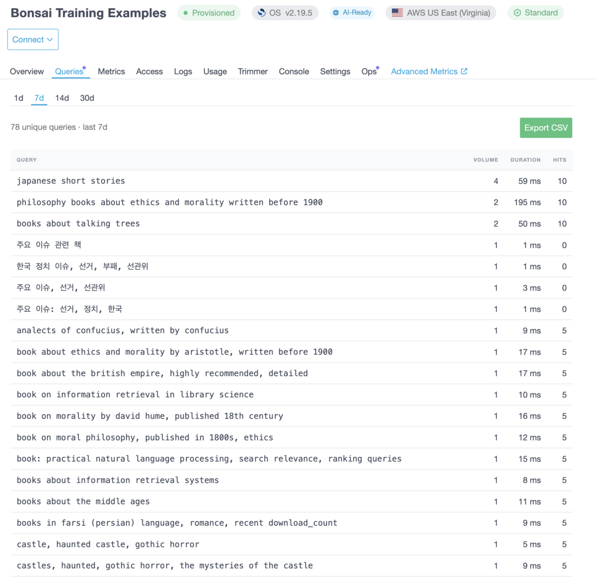Sort by the VOLUME column header
Image resolution: width=597 pixels, height=580 pixels.
coord(485,160)
